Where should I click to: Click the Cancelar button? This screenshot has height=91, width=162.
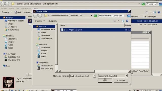(121, 81)
